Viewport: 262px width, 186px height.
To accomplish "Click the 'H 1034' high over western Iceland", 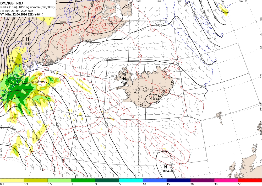I will (x=124, y=80).
